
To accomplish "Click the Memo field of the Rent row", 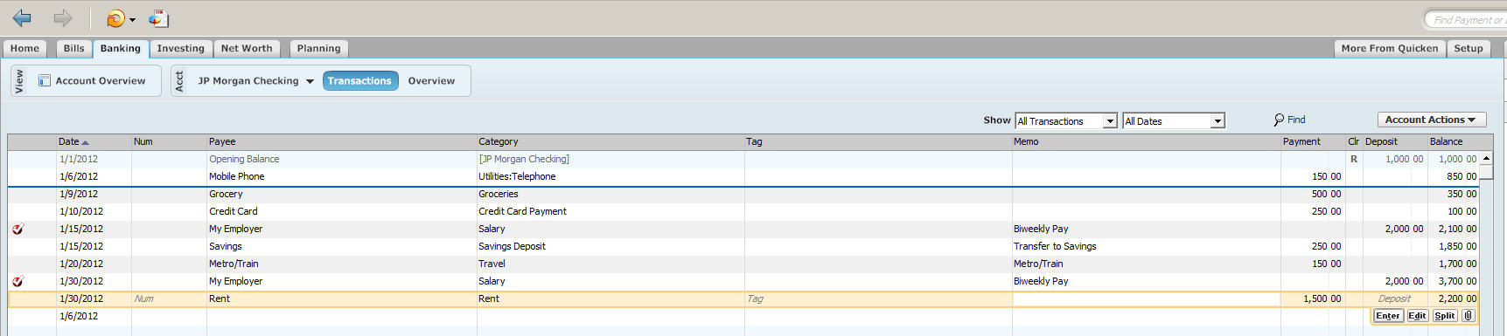I will [1146, 298].
